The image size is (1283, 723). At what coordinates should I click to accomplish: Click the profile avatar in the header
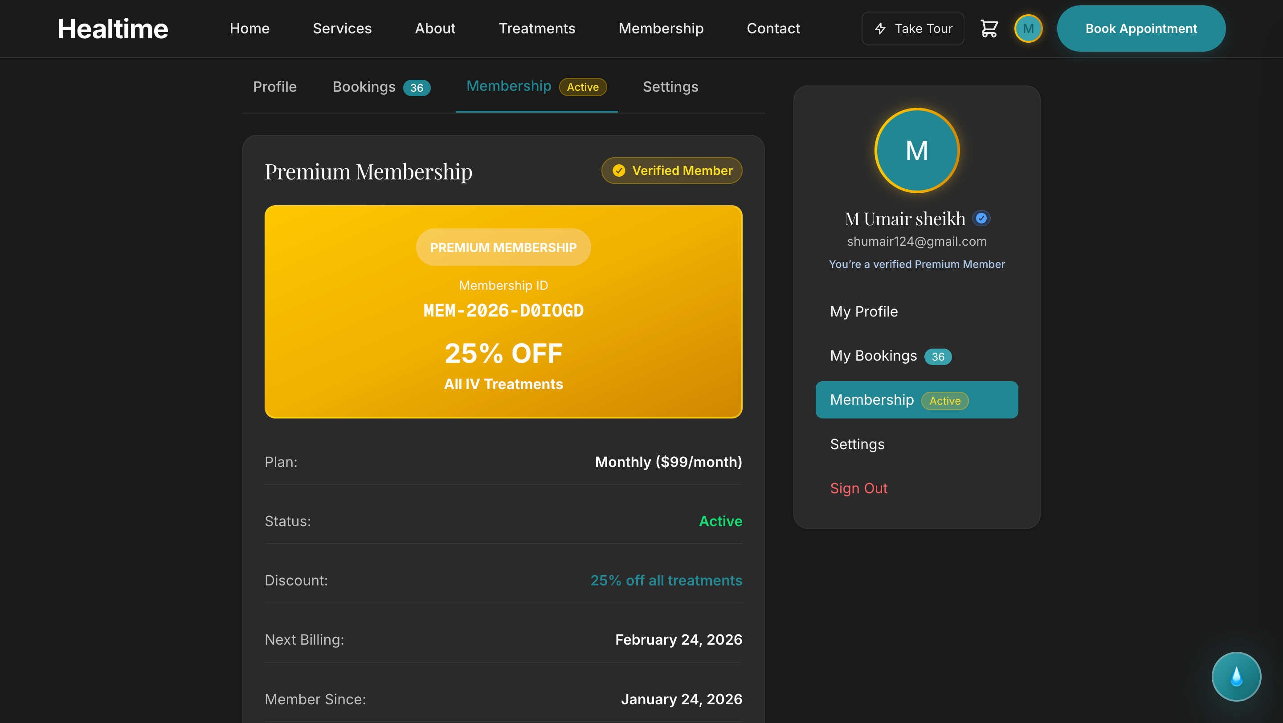[x=1029, y=28]
